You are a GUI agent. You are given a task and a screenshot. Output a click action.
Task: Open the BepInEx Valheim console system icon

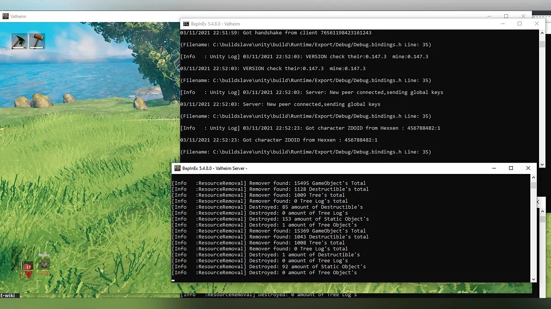[x=186, y=24]
